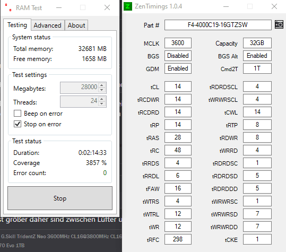Viewport: 286px width, 252px height.
Task: Click the tCWL value box
Action: pos(257,112)
